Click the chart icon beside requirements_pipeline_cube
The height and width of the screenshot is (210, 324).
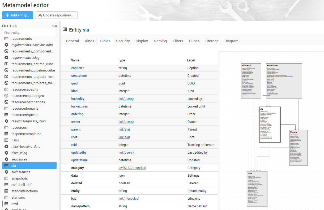[6, 70]
